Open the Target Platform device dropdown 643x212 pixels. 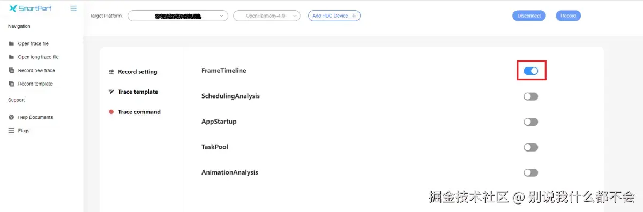178,16
